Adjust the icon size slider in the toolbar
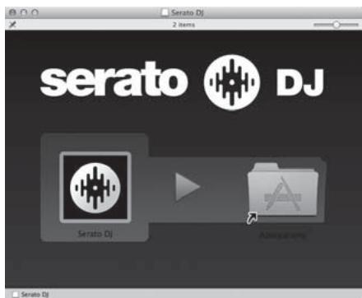Image resolution: width=362 pixels, height=298 pixels. tap(336, 25)
